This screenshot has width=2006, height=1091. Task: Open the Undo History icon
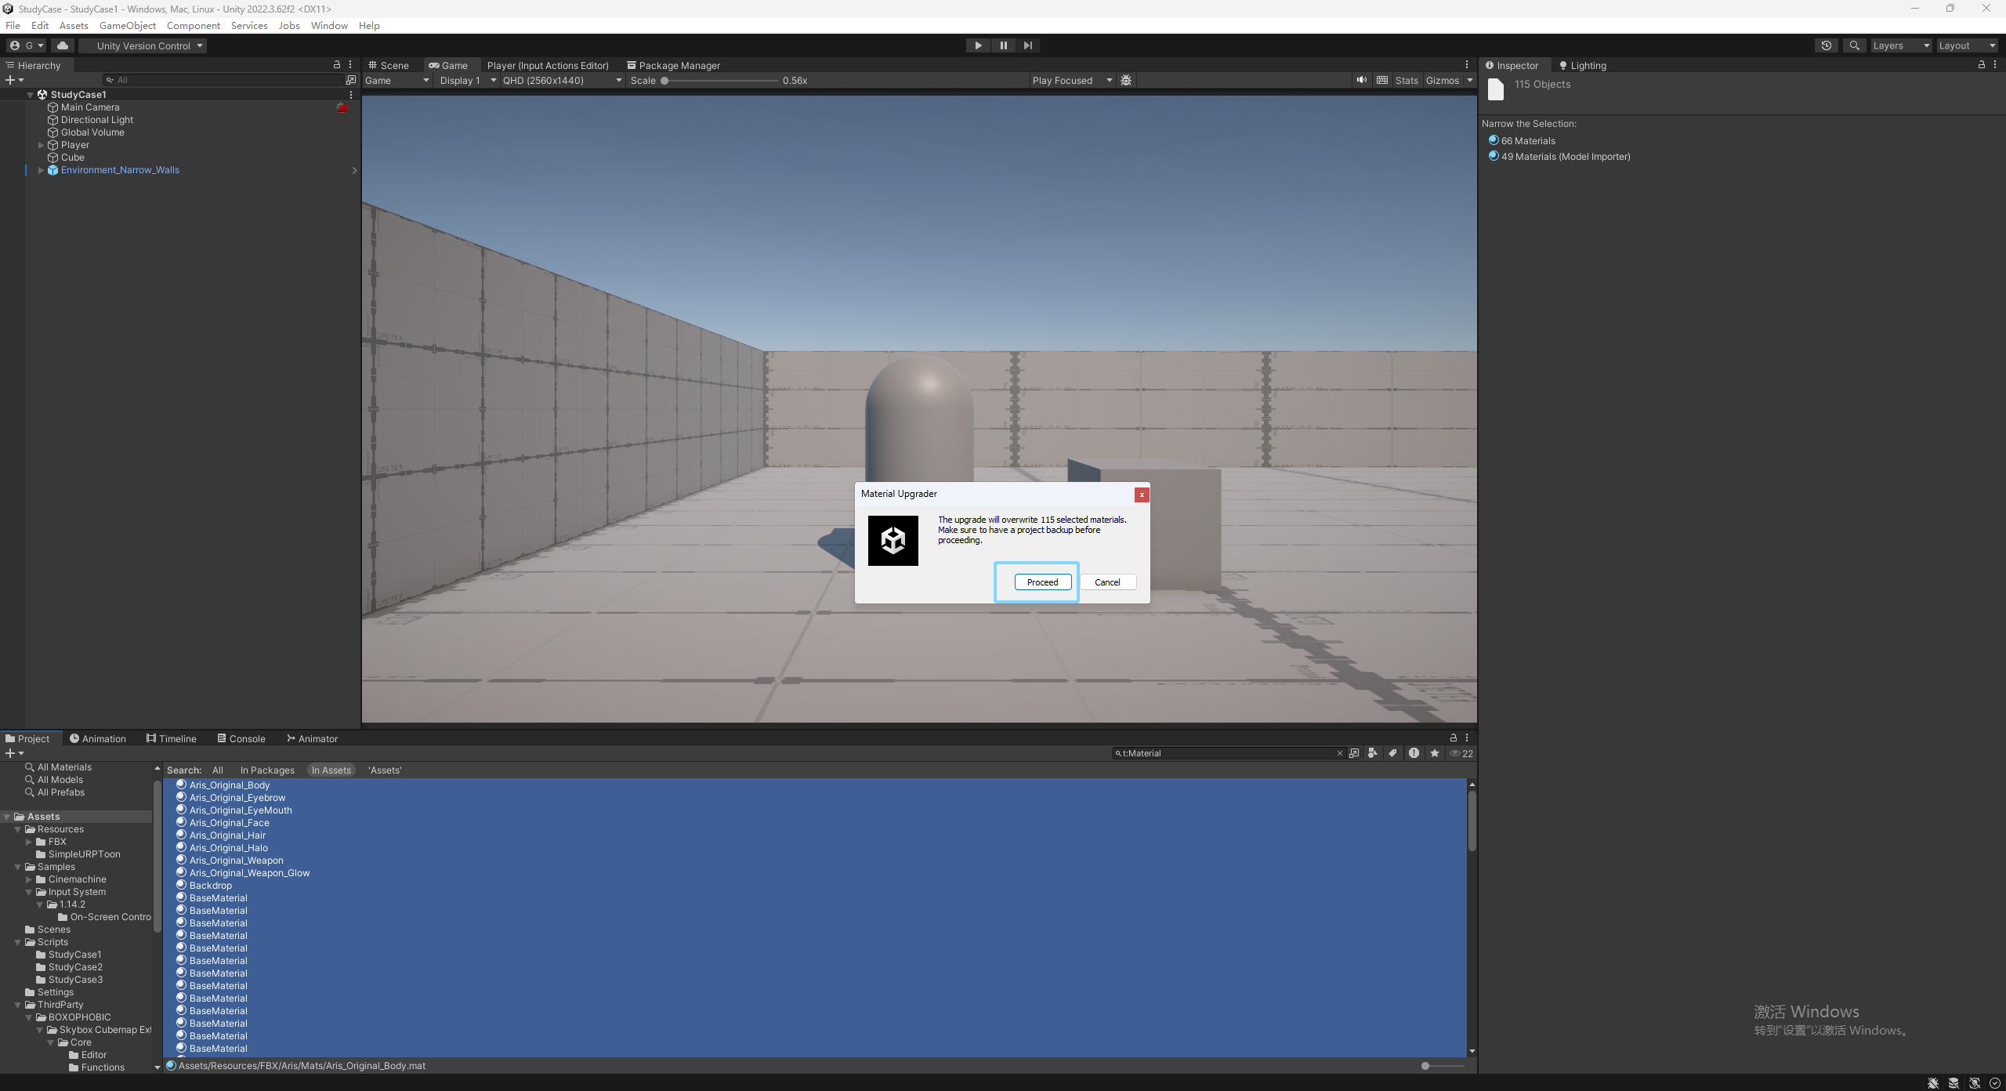(1826, 45)
